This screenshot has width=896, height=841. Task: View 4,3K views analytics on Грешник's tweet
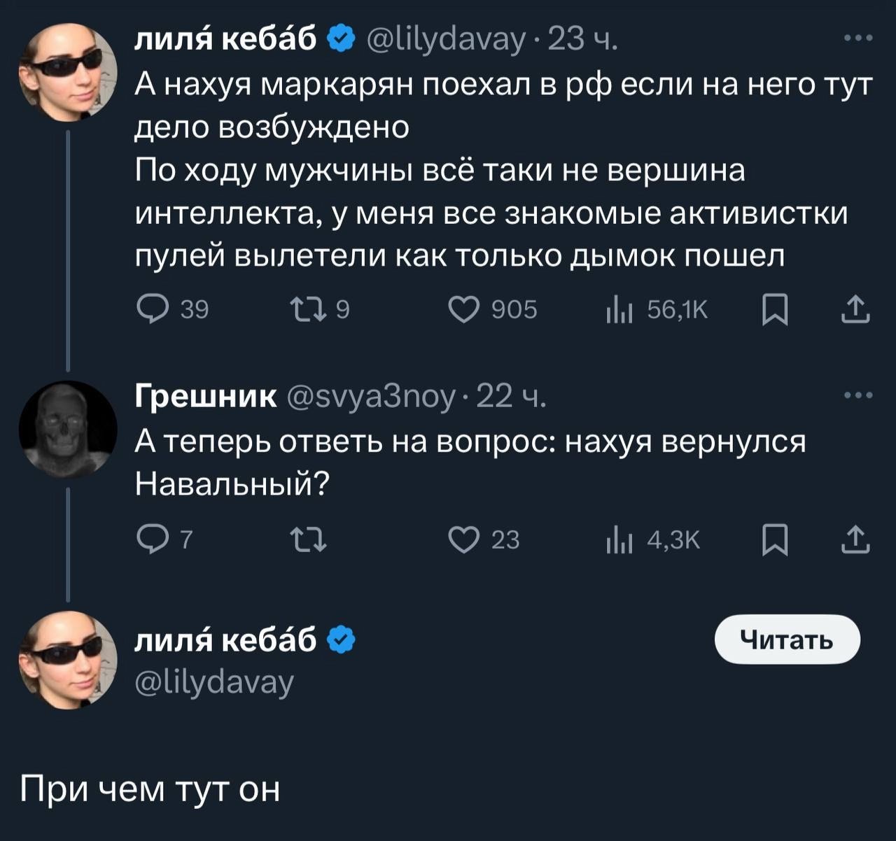click(x=619, y=539)
